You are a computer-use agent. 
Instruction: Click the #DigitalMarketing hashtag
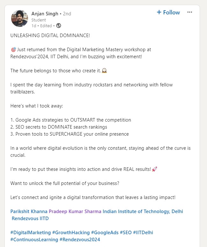[x=30, y=233]
